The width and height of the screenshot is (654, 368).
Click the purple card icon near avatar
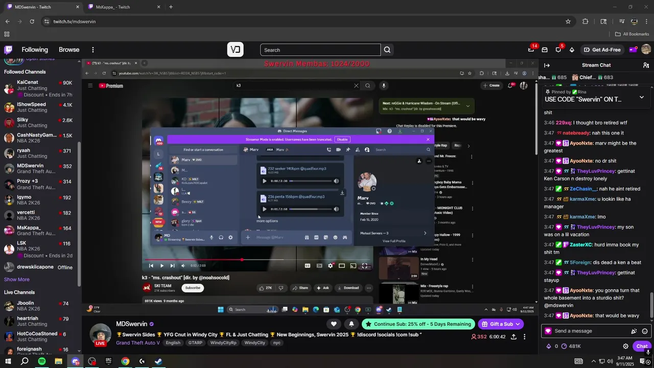[x=633, y=50]
